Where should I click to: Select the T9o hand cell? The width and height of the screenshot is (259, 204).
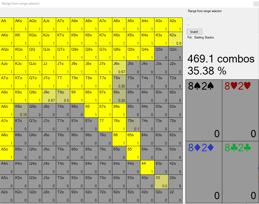tap(63, 96)
